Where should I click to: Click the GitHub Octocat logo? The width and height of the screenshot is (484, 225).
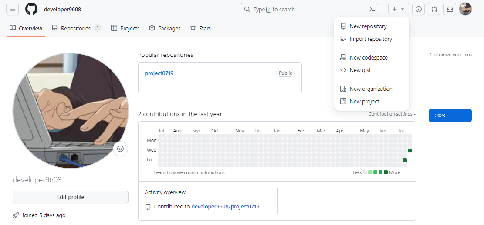31,9
